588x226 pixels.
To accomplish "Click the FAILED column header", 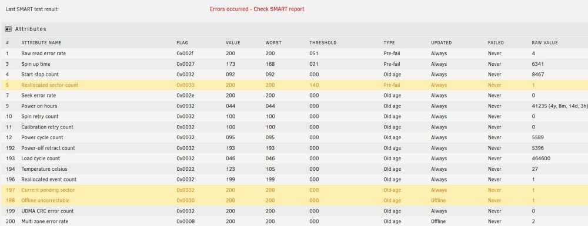I will (496, 43).
